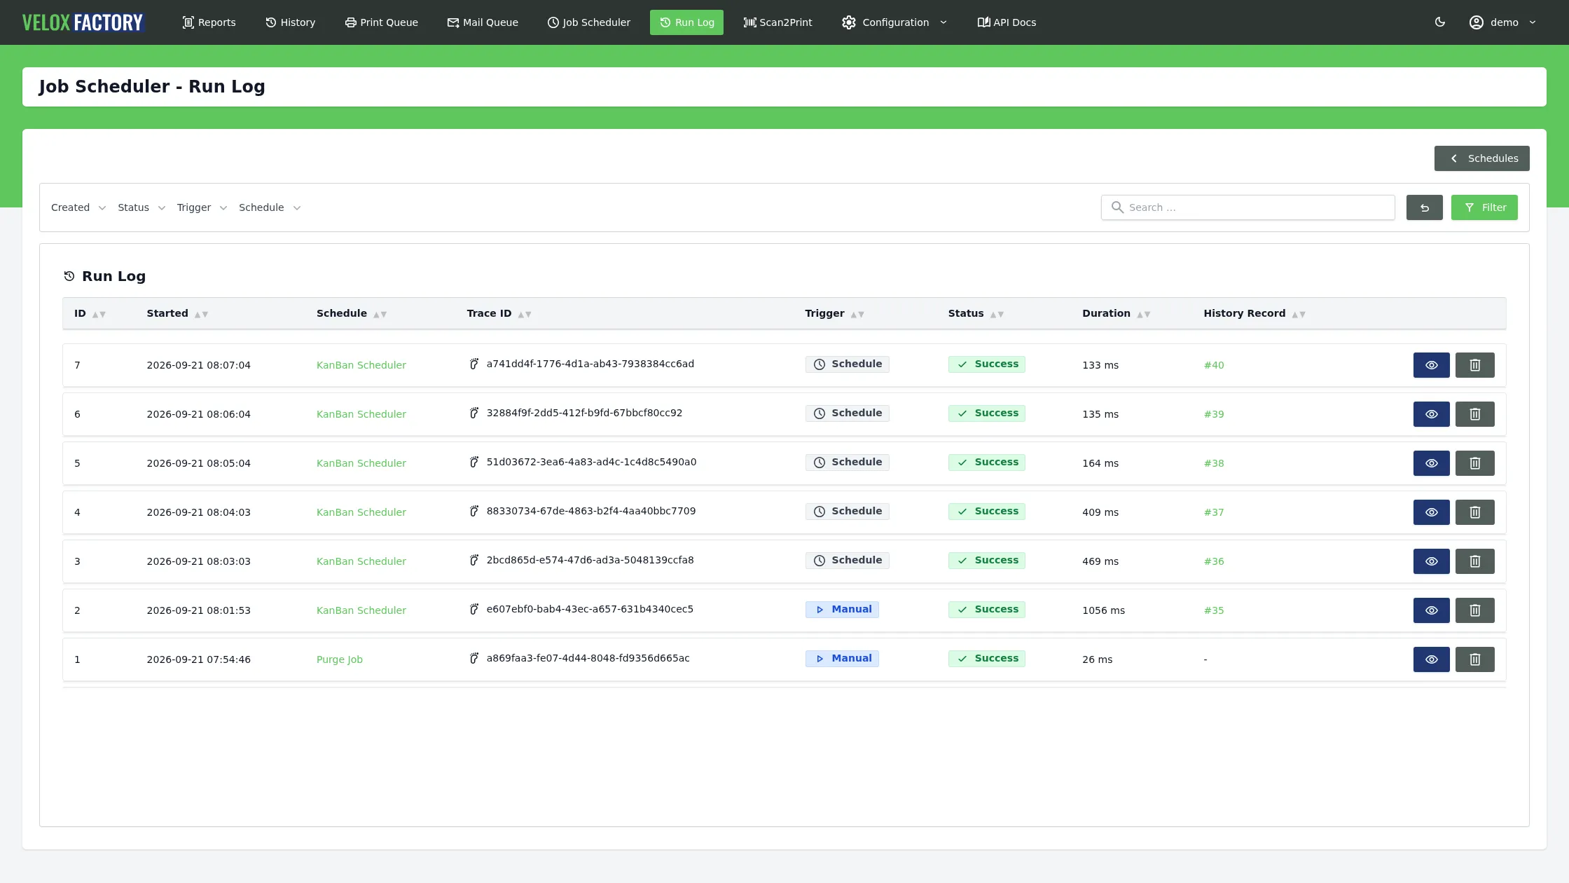
Task: Copy trace ID e607ebf0 fingerprint icon
Action: pos(474,609)
